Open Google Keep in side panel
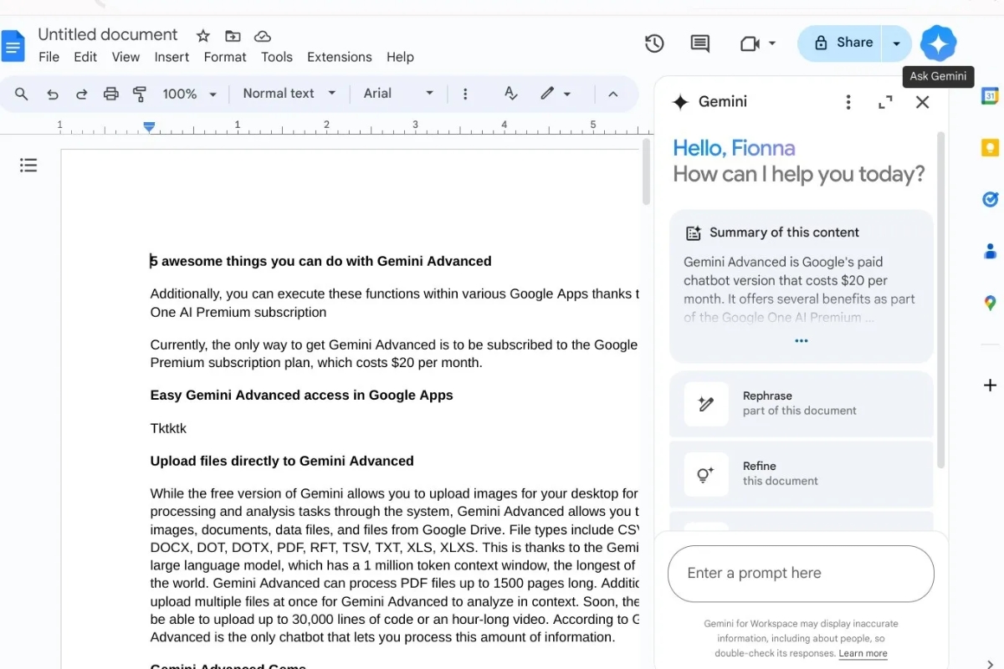 [x=990, y=148]
